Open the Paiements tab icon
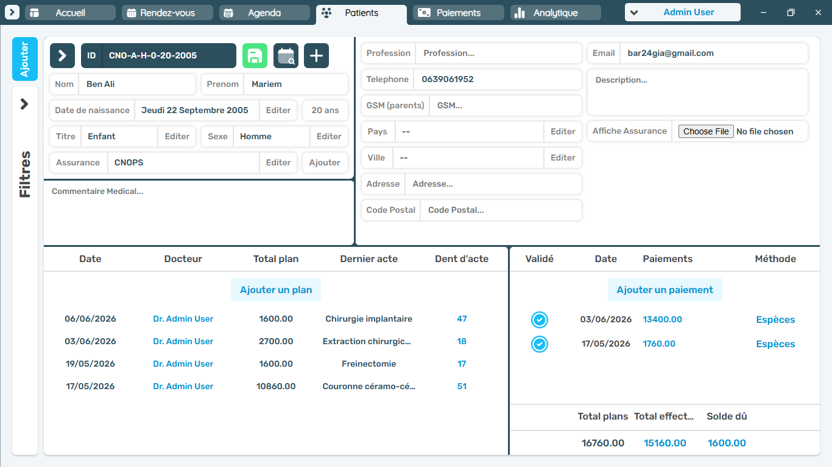The image size is (832, 467). 425,13
